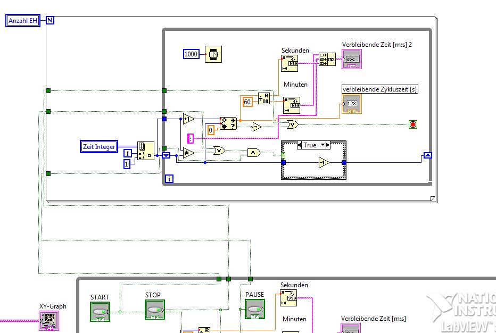Click the 'verbleibende Zykluszeit [s]' label
This screenshot has width=496, height=333.
(379, 89)
